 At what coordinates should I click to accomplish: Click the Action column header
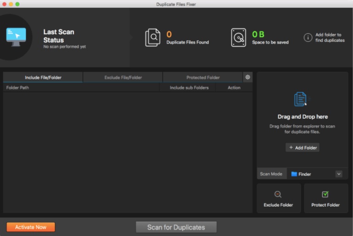[234, 88]
